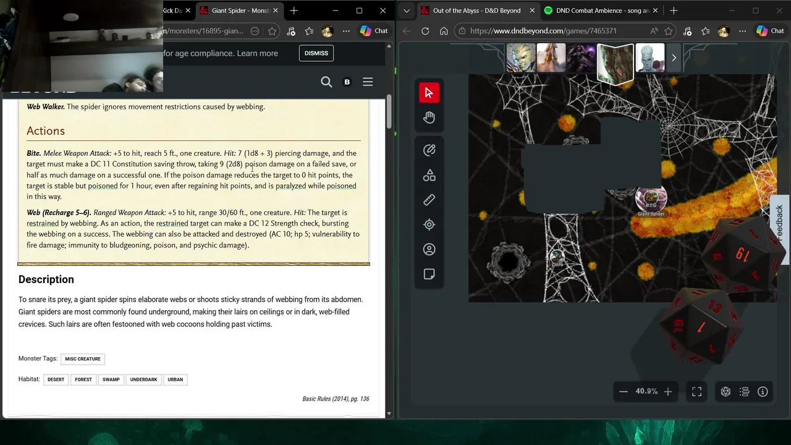Open the game log list icon
Viewport: 791px width, 445px height.
tap(745, 391)
